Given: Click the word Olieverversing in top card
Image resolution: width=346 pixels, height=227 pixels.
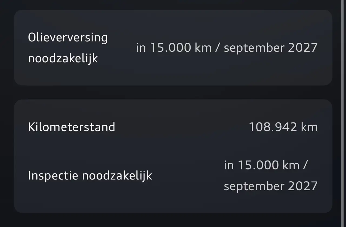Looking at the screenshot, I should click(68, 37).
